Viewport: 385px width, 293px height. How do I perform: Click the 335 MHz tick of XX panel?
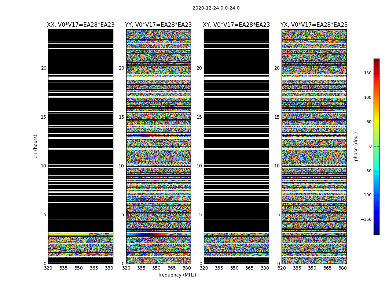[63, 268]
